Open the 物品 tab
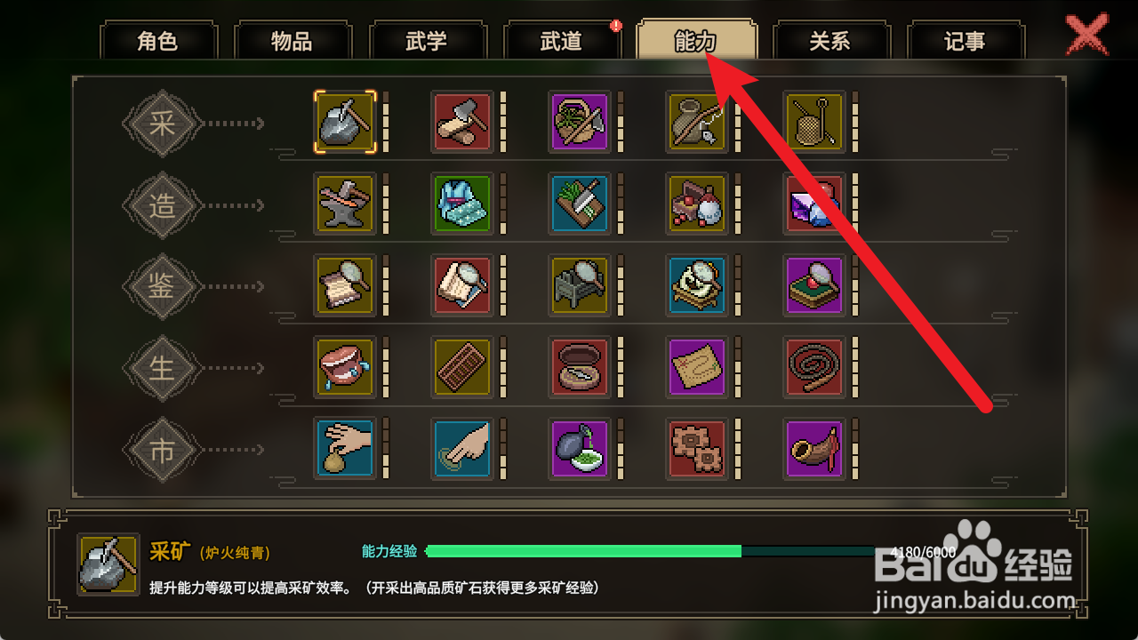The height and width of the screenshot is (640, 1138). coord(293,41)
